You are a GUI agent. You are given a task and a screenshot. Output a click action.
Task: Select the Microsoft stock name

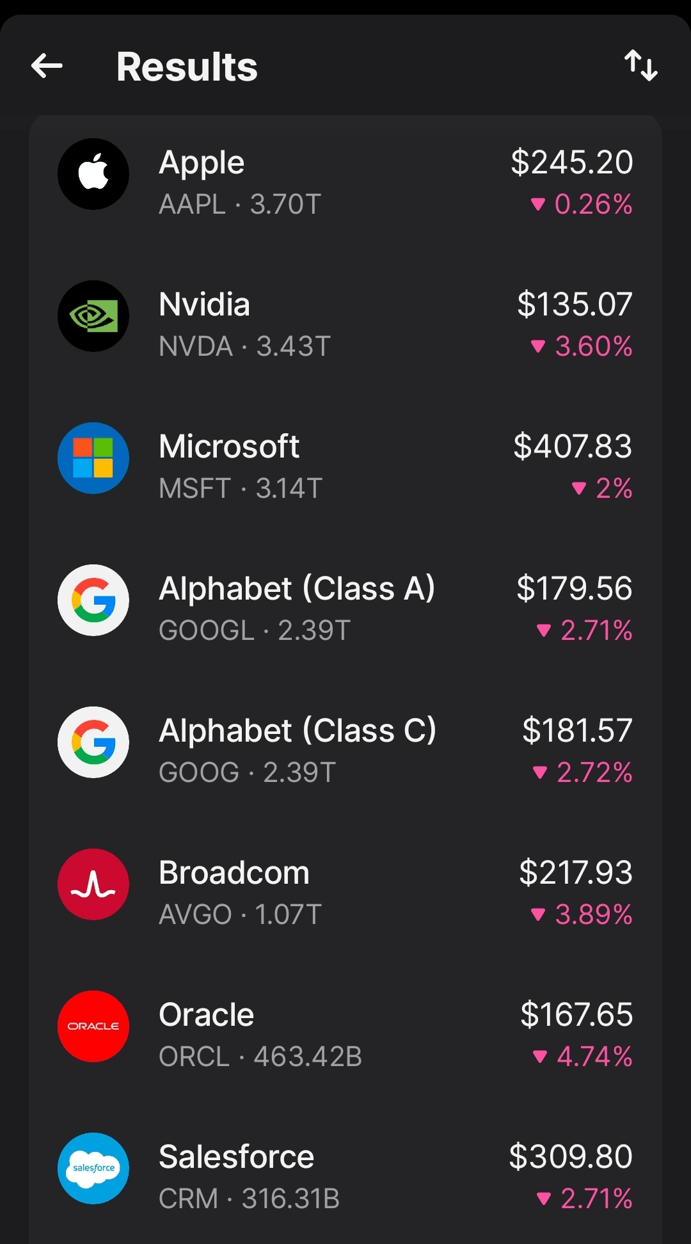click(229, 447)
